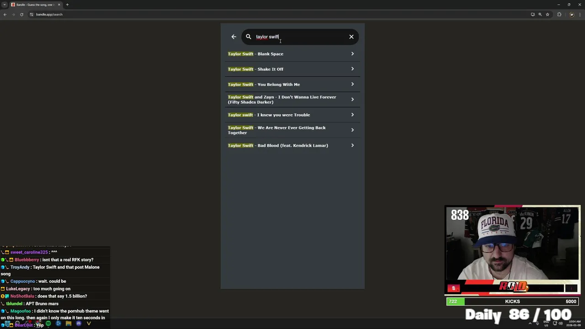Image resolution: width=585 pixels, height=329 pixels.
Task: Open chevron for I Don't Wanna Live Forever
Action: click(352, 99)
